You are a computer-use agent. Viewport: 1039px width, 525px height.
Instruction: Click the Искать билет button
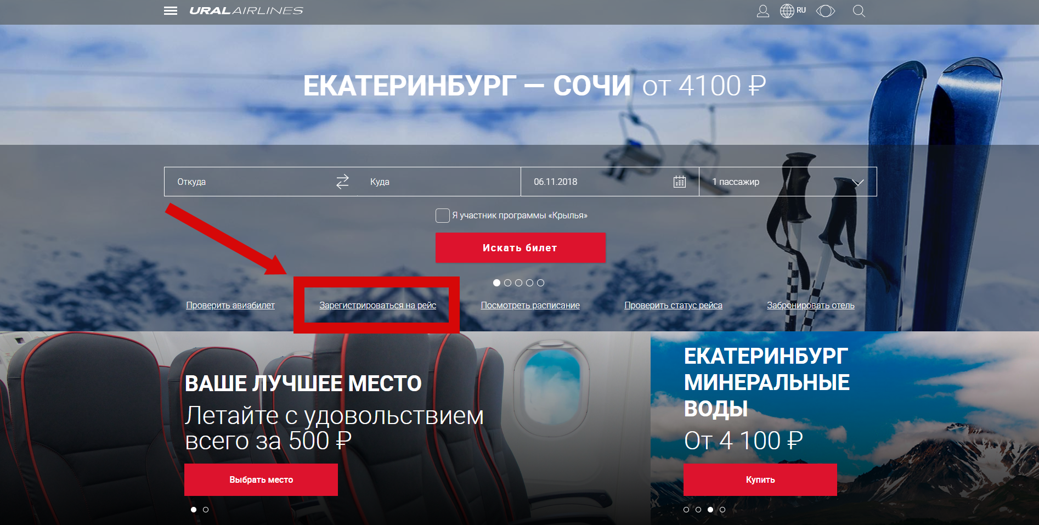521,248
